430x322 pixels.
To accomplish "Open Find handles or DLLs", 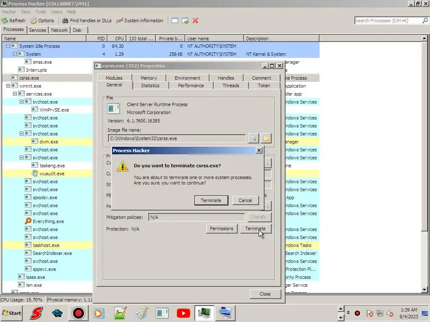I will (87, 21).
